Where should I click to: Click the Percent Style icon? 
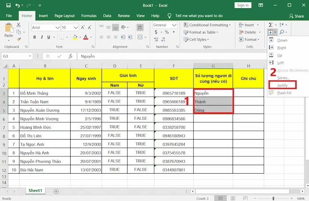click(x=167, y=32)
